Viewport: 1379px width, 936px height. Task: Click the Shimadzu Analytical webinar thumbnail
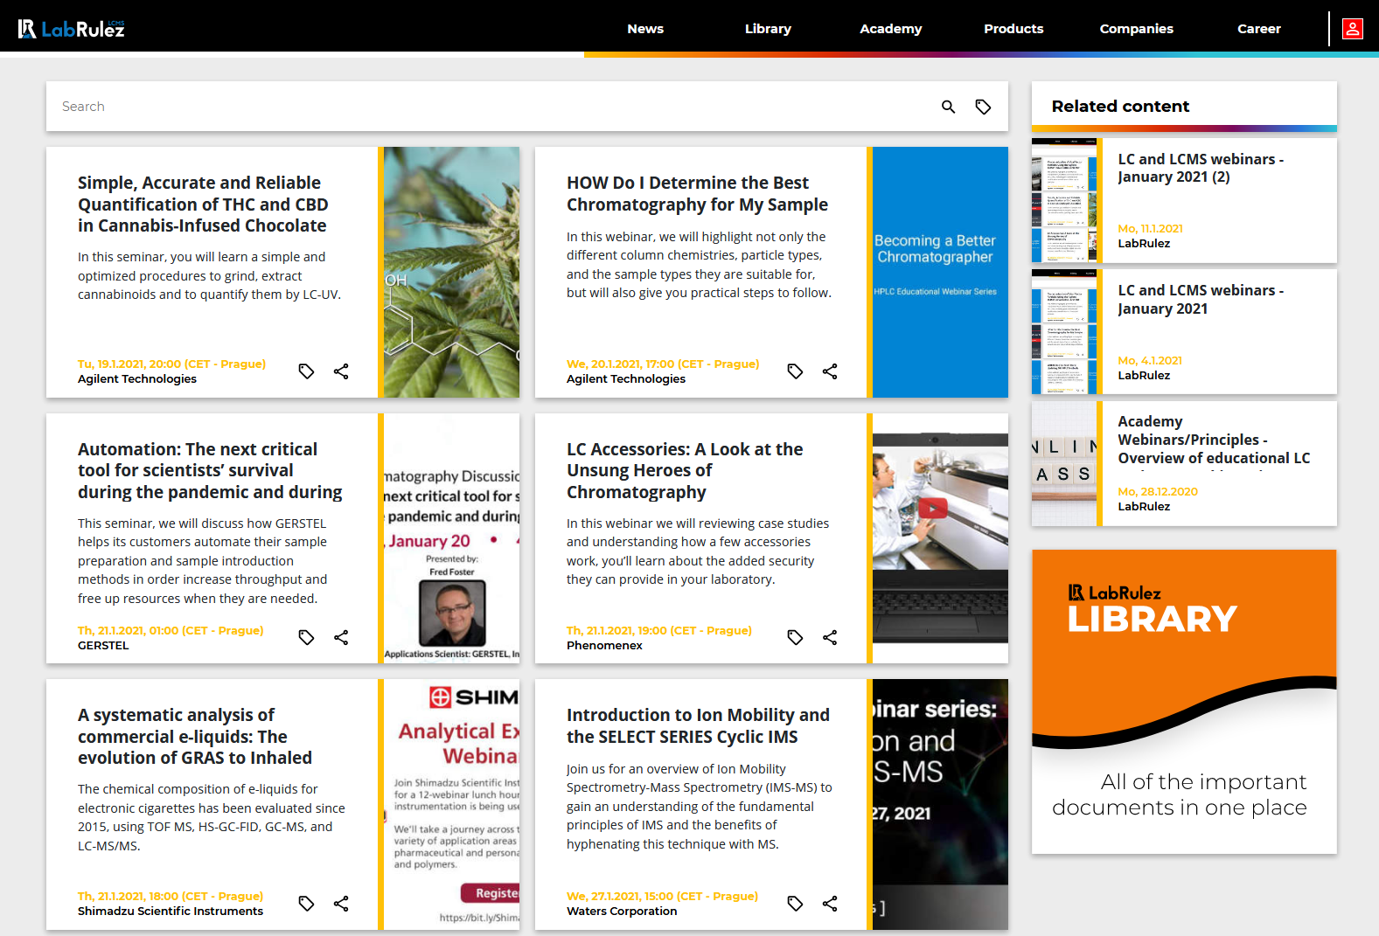[451, 804]
